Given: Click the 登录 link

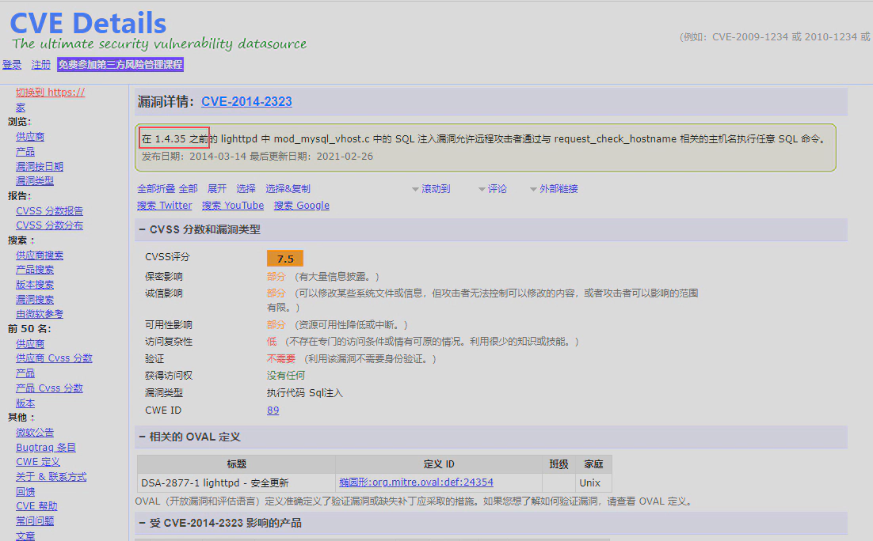Looking at the screenshot, I should [x=12, y=65].
